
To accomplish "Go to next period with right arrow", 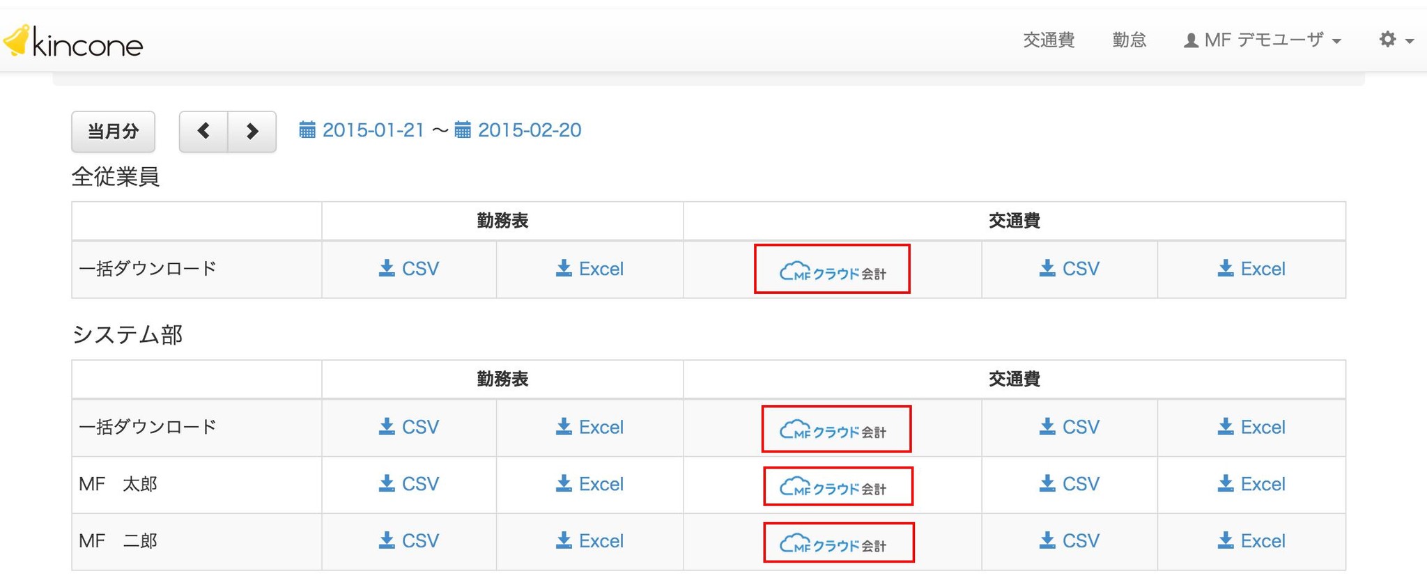I will click(x=252, y=132).
